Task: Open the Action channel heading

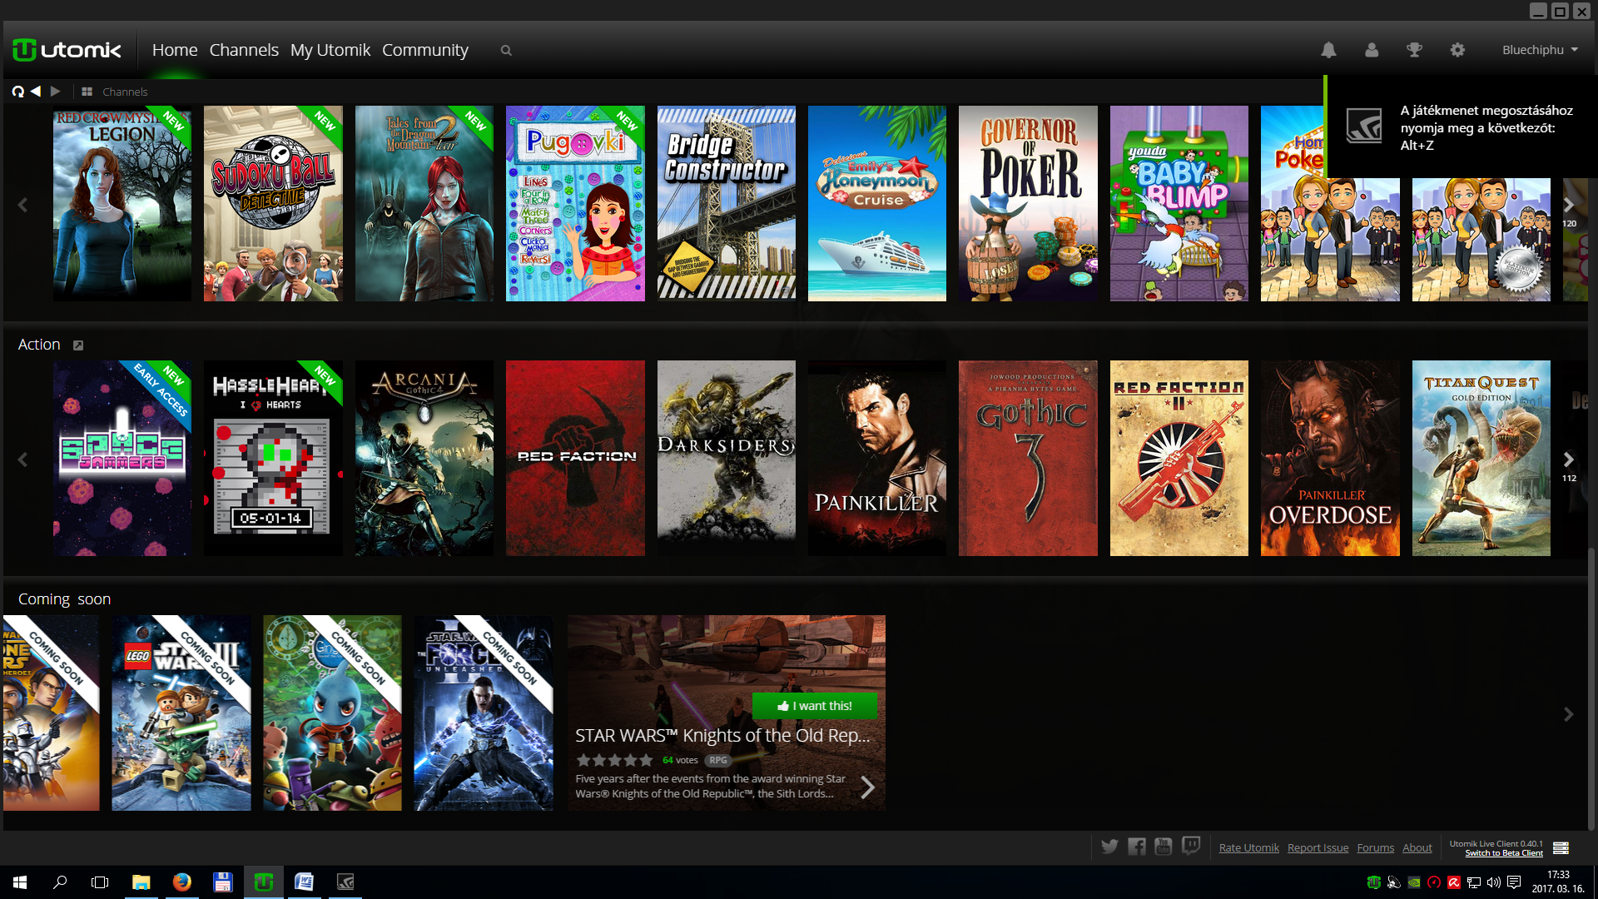Action: (39, 345)
